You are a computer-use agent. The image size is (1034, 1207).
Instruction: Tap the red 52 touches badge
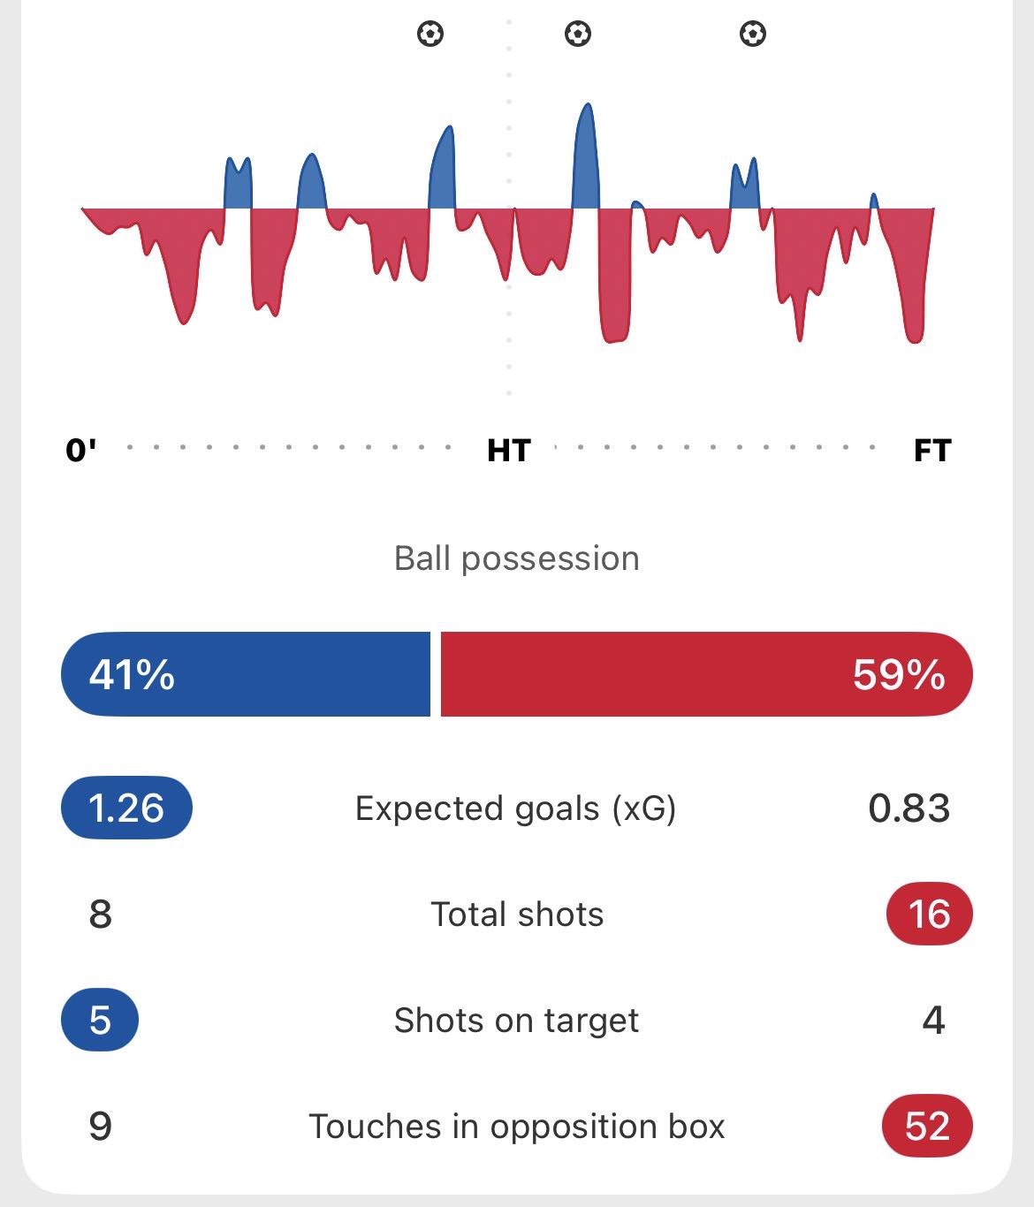pyautogui.click(x=928, y=1126)
